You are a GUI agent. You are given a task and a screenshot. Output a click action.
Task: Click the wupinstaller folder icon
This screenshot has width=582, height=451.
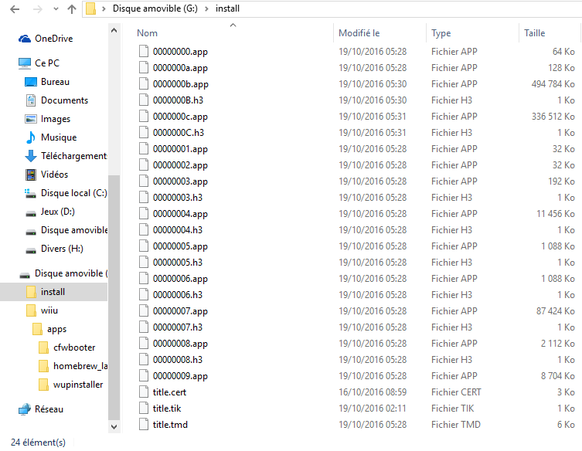[44, 385]
